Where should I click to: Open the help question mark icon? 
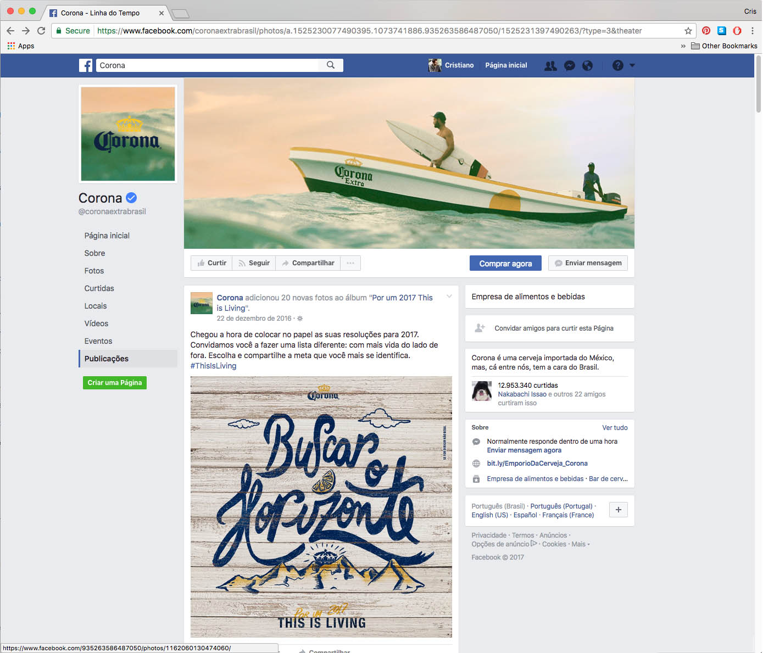pos(618,65)
